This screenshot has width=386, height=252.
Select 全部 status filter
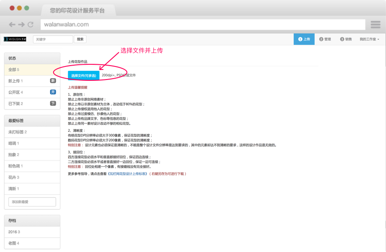tap(32, 70)
